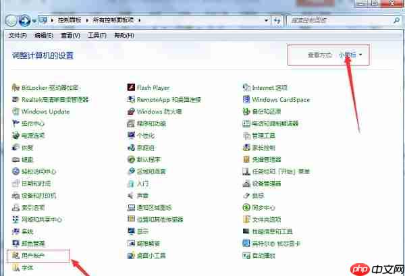Screen dimensions: 405x276
Task: Open 设备和打印机 printer icon
Action: click(x=16, y=196)
